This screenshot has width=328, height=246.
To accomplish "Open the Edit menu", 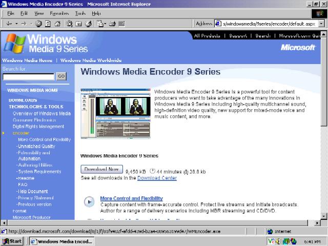I will [x=24, y=14].
